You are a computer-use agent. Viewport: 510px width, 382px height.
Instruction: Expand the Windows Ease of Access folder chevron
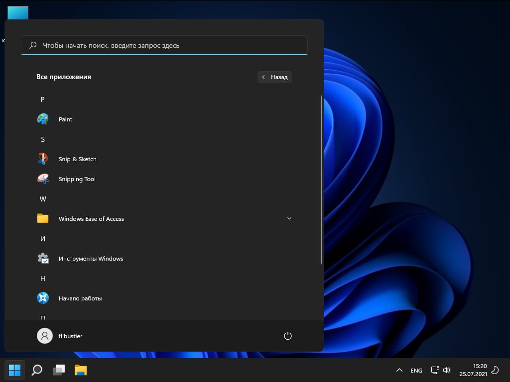(289, 218)
